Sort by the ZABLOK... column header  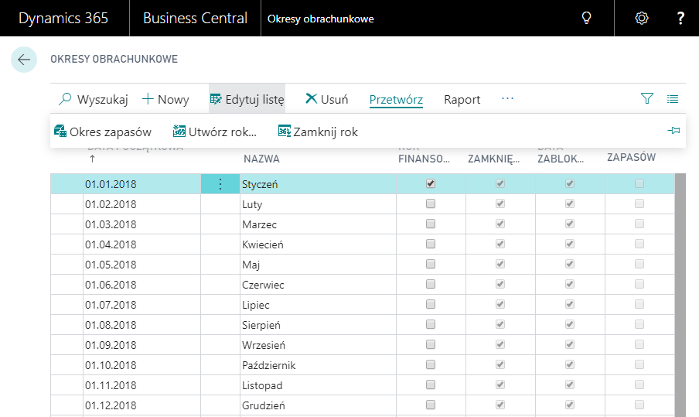tap(561, 159)
